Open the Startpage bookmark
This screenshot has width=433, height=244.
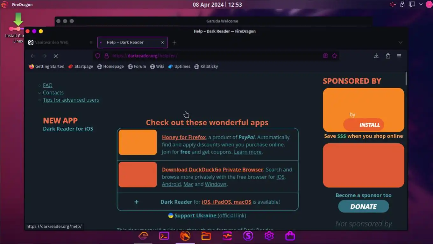coord(81,66)
